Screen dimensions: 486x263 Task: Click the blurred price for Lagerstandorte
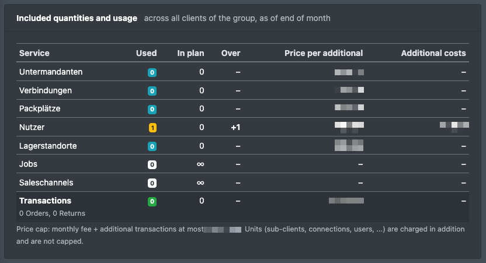(x=349, y=145)
